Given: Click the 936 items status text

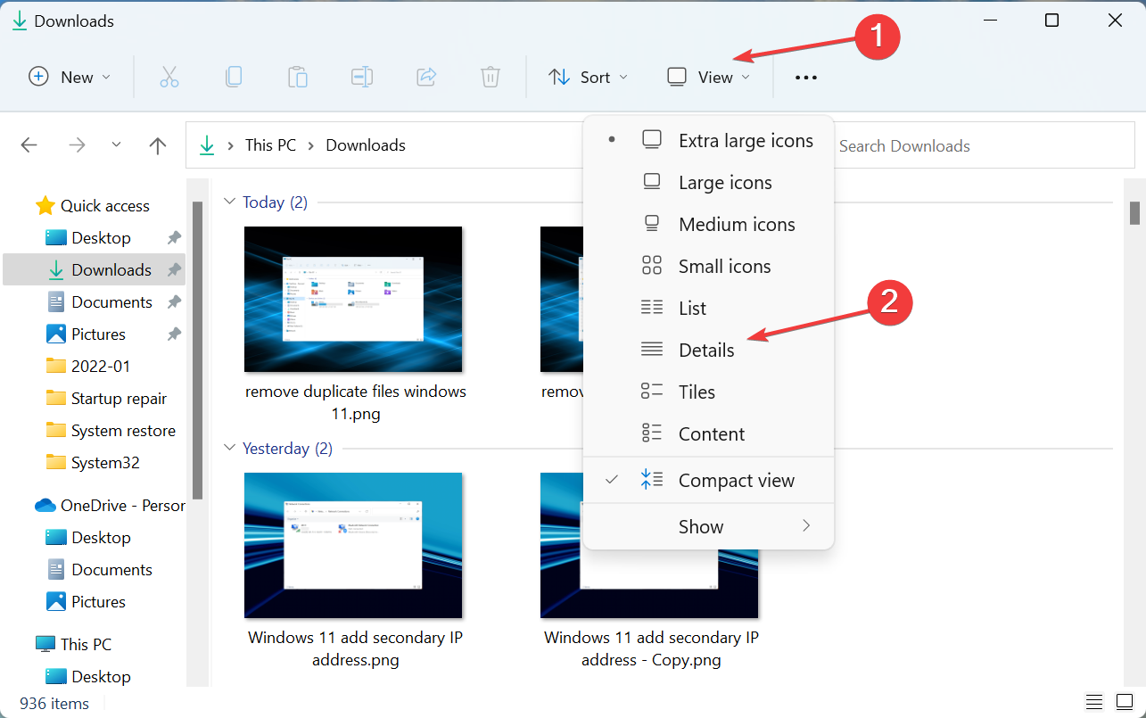Looking at the screenshot, I should [x=54, y=703].
